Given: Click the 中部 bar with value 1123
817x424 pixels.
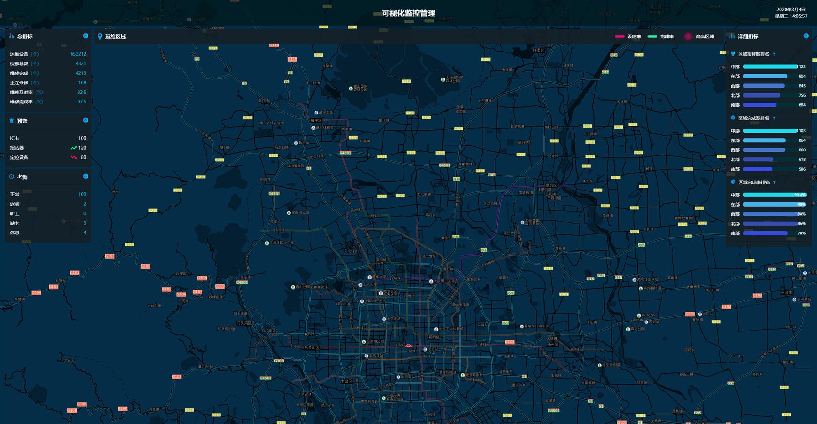Looking at the screenshot, I should 770,67.
